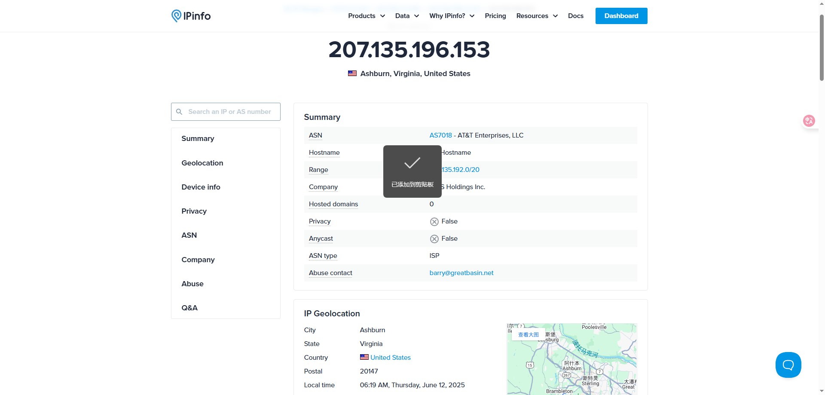Click the crossed circle next to Anycast False
The image size is (825, 395).
coord(434,239)
